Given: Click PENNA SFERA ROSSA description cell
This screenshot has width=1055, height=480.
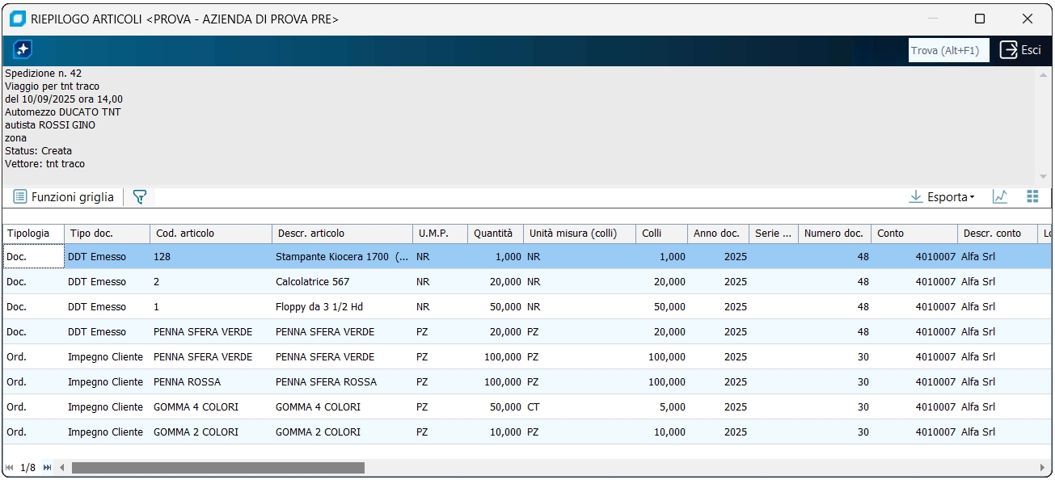Looking at the screenshot, I should 343,382.
